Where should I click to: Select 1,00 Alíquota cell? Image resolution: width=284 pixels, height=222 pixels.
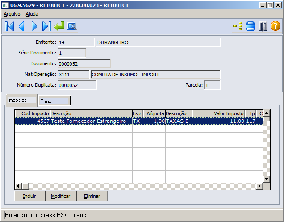(x=155, y=121)
